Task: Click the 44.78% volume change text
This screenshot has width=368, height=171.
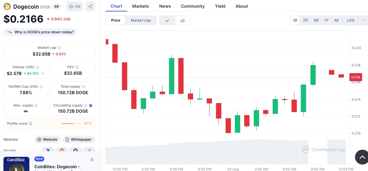Action: 32,73
